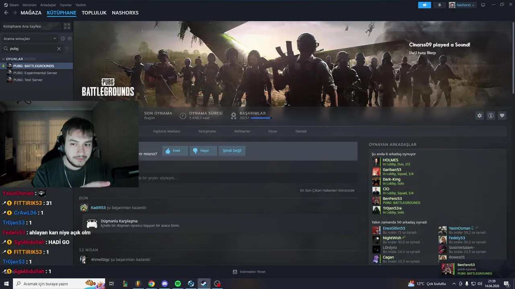Open Başarımlar achievements gear icon

coord(233,116)
